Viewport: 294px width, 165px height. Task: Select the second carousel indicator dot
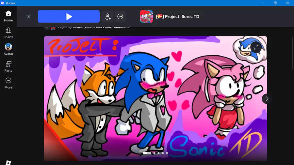pos(154,153)
